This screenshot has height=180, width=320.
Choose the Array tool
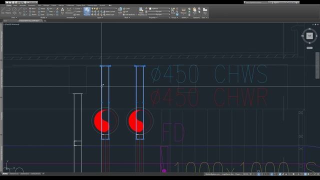50,14
